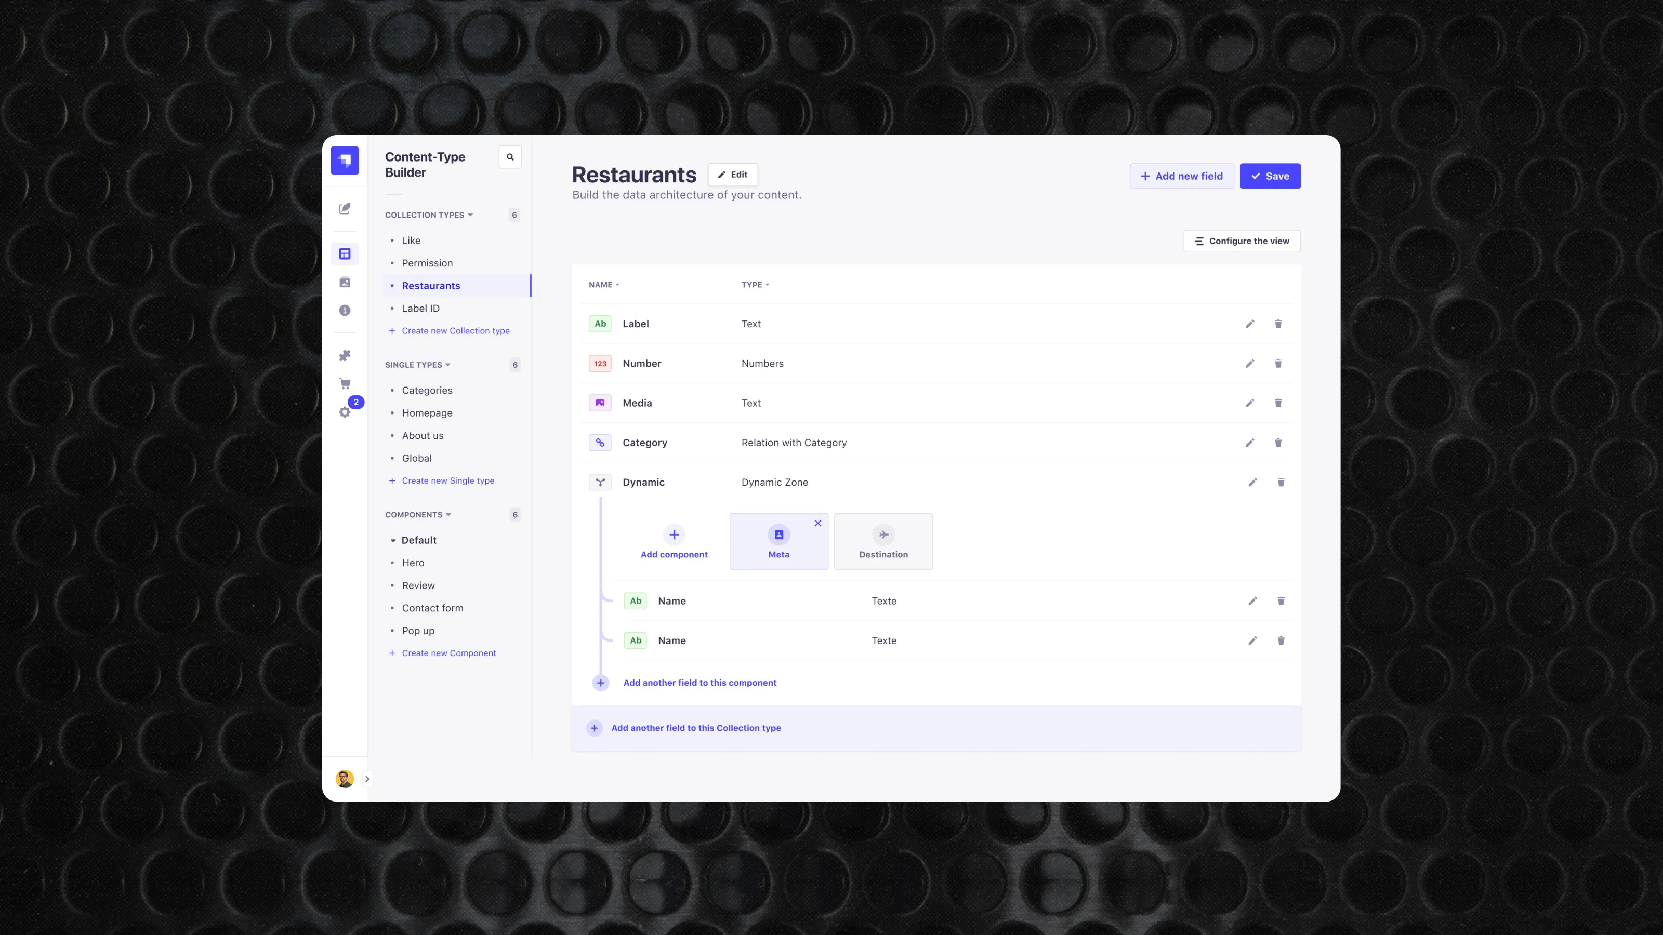Screen dimensions: 1663x935
Task: Click Create new Component link
Action: coord(448,652)
